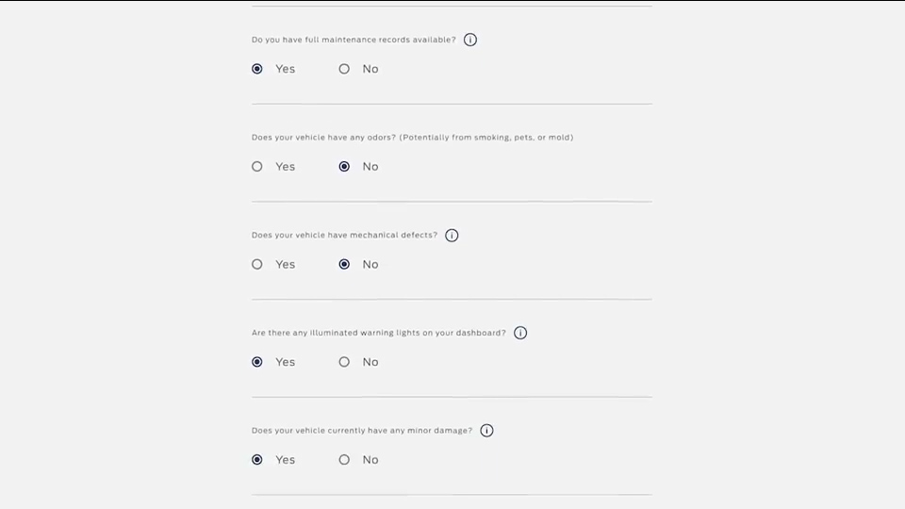Select Yes for vehicle odors
Screen dimensions: 905x509
click(x=257, y=166)
